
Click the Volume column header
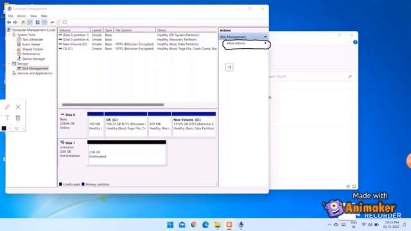74,30
